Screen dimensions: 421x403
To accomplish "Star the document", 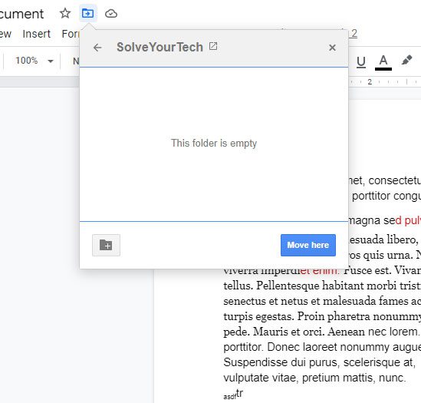I will tap(65, 13).
